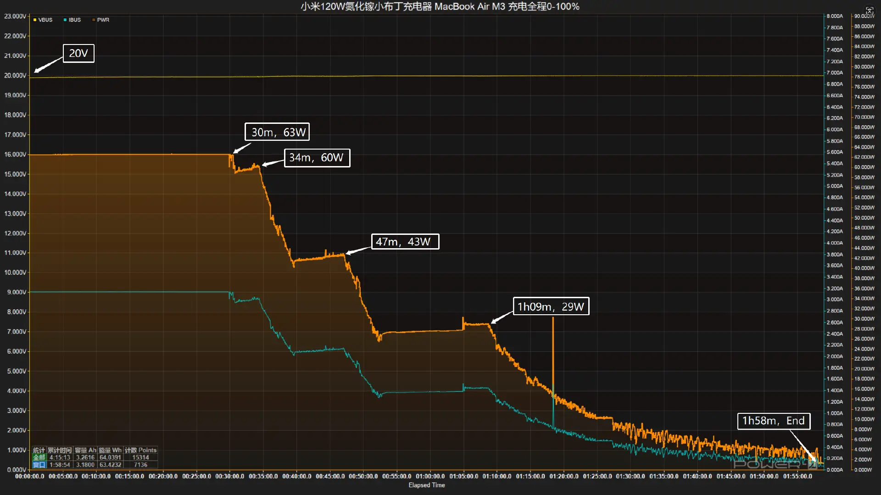Click the 01:00:00.0 time axis tick
881x495 pixels.
tap(430, 476)
